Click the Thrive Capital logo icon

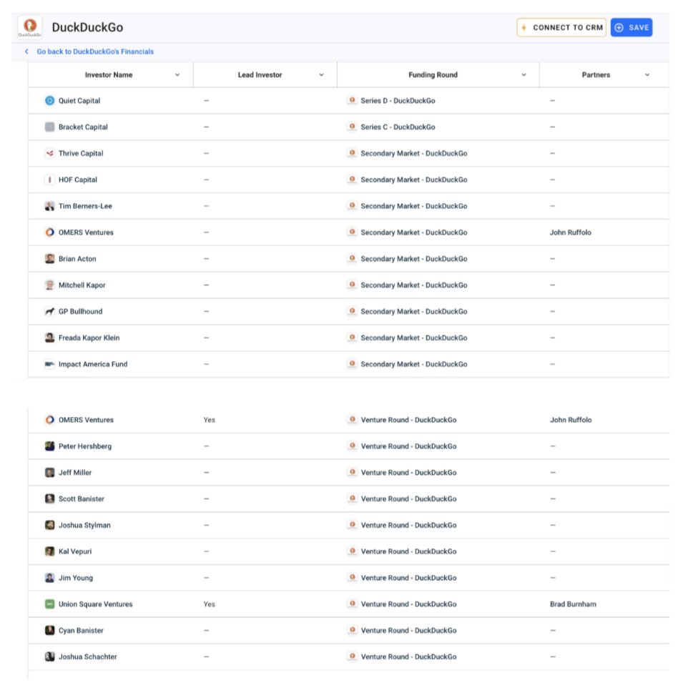coord(49,153)
